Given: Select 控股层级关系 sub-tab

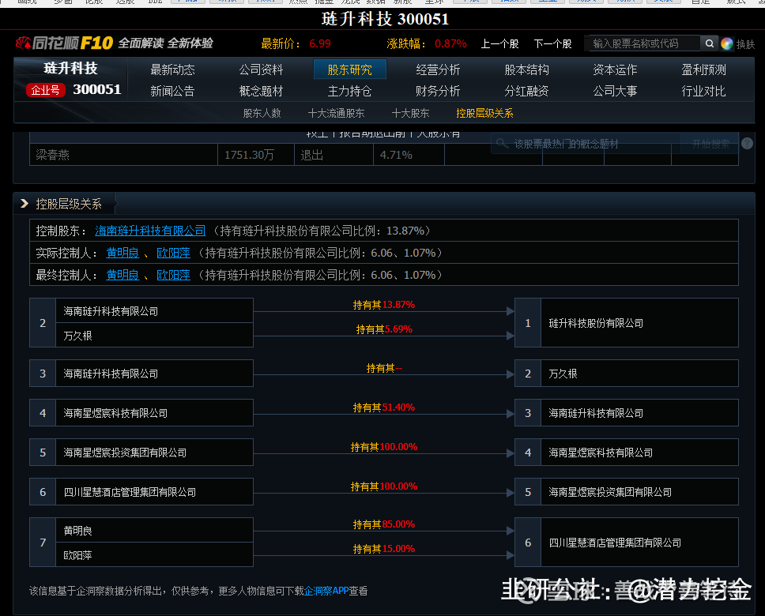Looking at the screenshot, I should tap(484, 113).
